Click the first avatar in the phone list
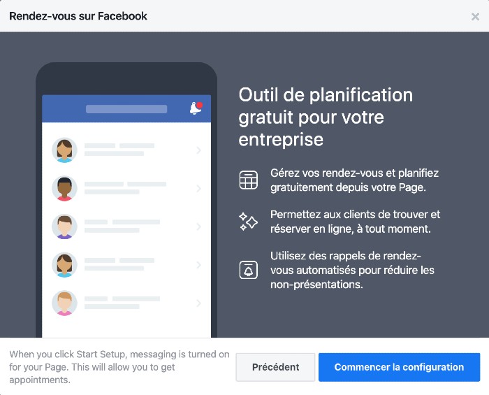Image resolution: width=489 pixels, height=395 pixels. [x=64, y=150]
